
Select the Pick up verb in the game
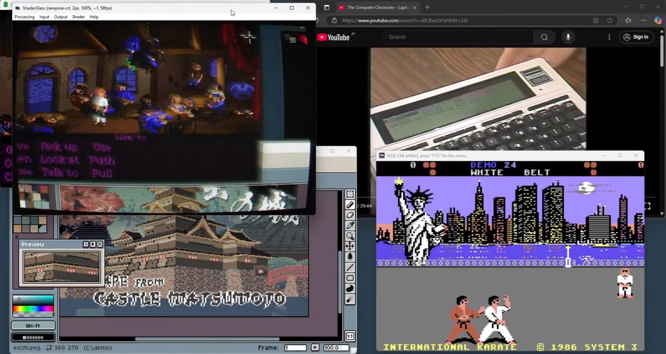(x=59, y=147)
